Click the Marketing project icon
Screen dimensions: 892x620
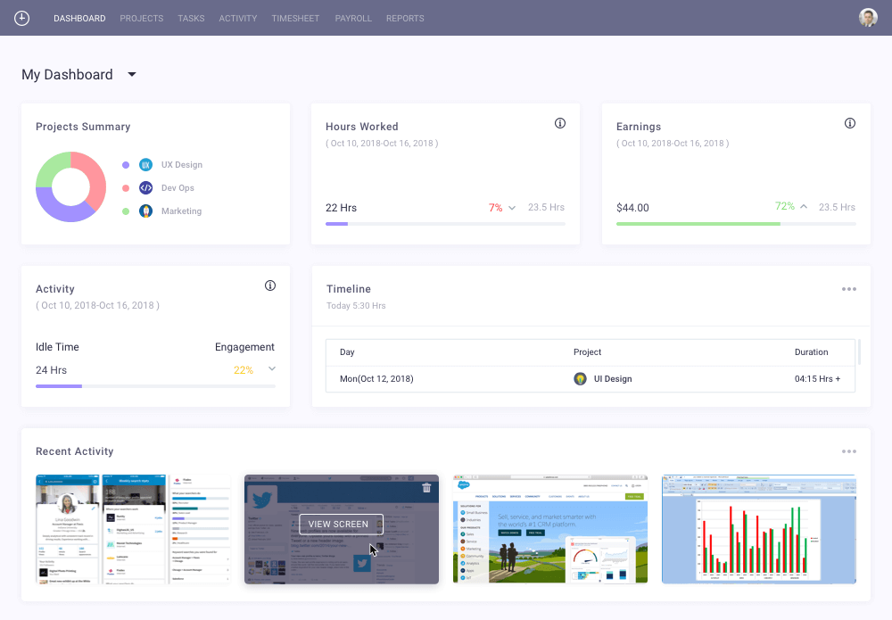pos(145,211)
